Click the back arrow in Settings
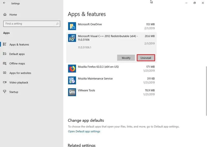Image resolution: width=207 pixels, height=147 pixels. [x=4, y=3]
